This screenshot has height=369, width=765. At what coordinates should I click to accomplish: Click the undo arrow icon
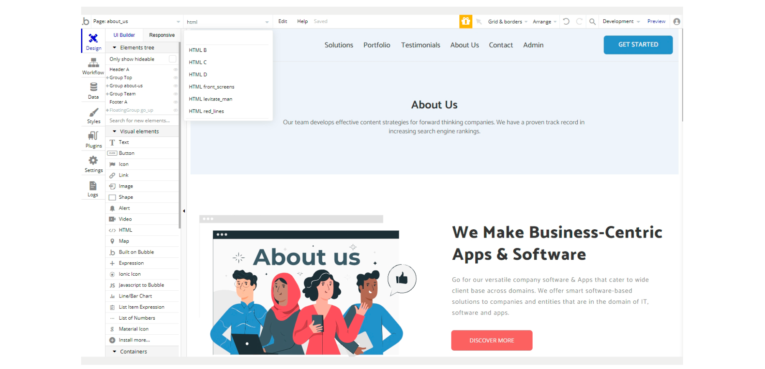click(x=566, y=21)
